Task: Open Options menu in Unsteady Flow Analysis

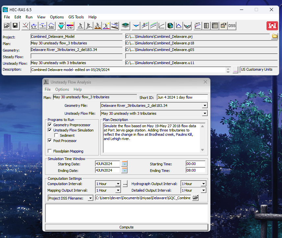Action: coord(62,89)
